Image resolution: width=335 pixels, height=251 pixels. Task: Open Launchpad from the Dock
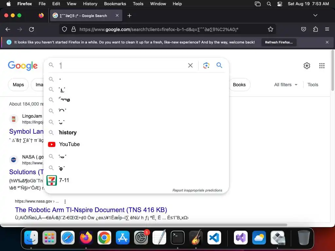point(49,238)
